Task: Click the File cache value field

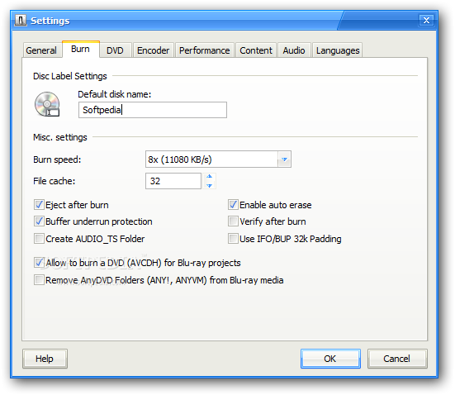Action: pyautogui.click(x=173, y=181)
